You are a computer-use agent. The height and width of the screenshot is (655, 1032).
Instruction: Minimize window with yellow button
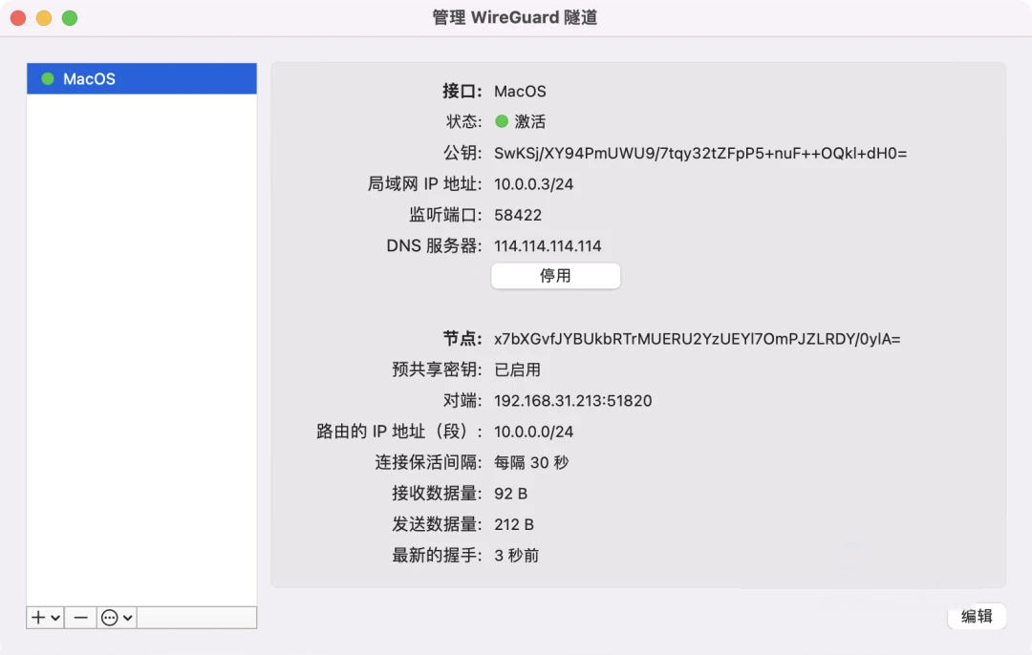44,18
